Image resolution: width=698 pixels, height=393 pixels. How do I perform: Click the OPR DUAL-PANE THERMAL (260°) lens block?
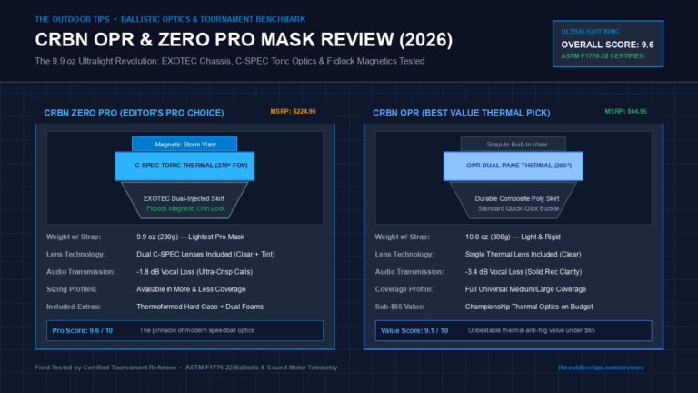tap(514, 166)
